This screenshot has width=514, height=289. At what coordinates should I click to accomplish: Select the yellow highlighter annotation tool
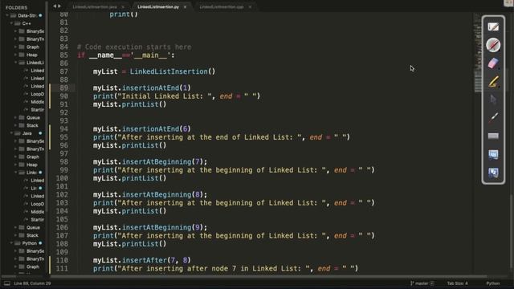(493, 82)
